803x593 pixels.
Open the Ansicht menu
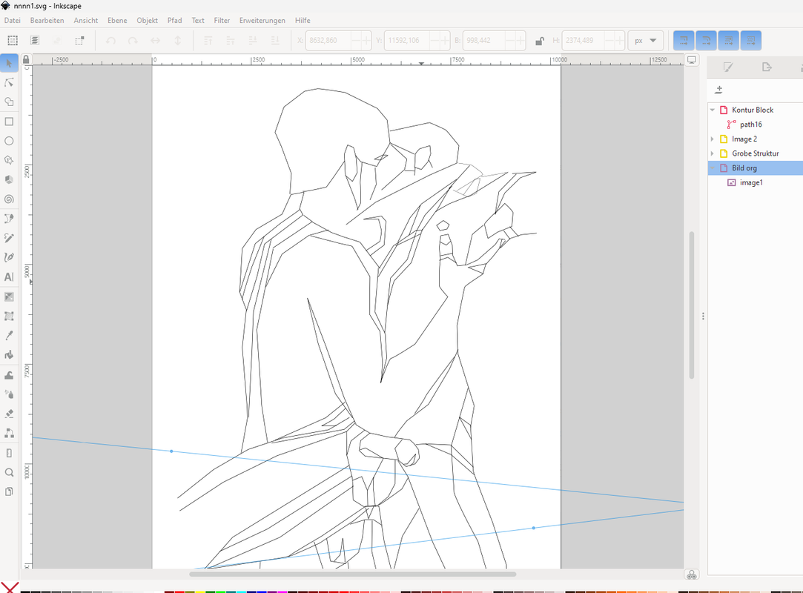click(x=85, y=21)
